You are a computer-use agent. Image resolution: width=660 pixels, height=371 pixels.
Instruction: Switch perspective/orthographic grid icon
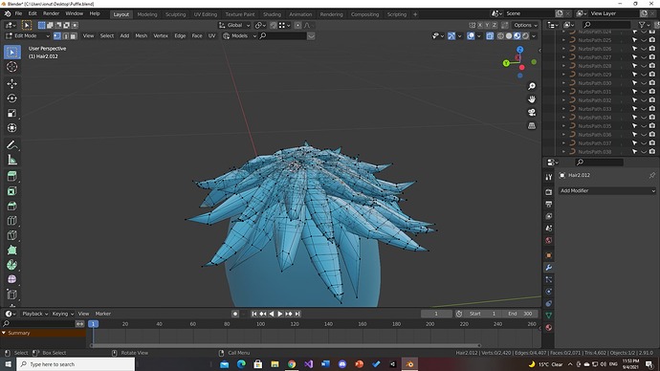[532, 125]
